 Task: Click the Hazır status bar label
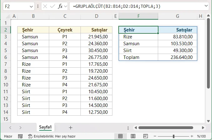coord(8,136)
